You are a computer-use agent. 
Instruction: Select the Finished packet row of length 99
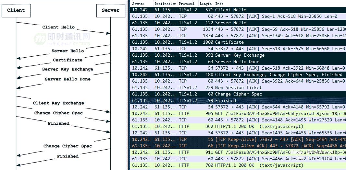point(238,101)
